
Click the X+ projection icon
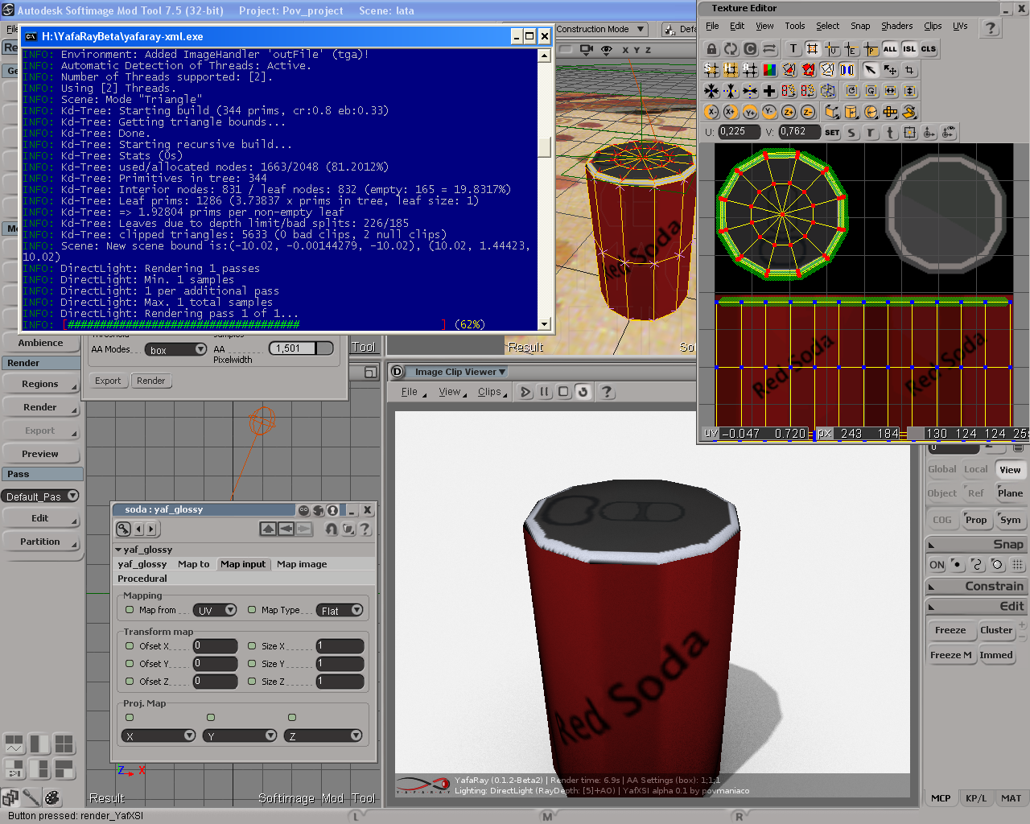731,112
